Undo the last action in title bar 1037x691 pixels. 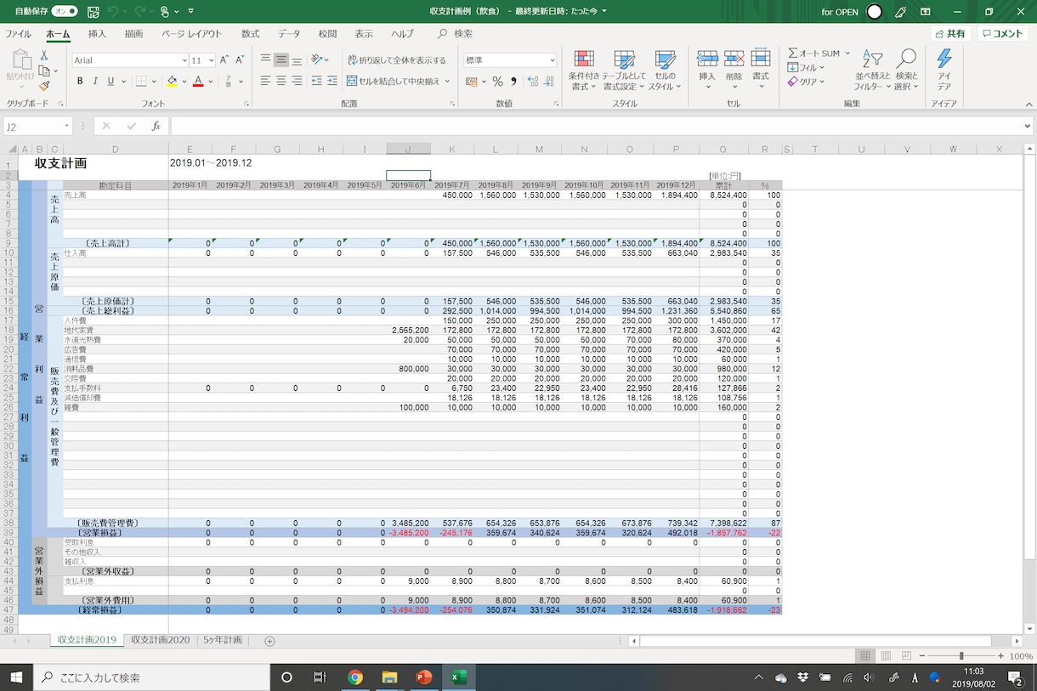click(114, 12)
